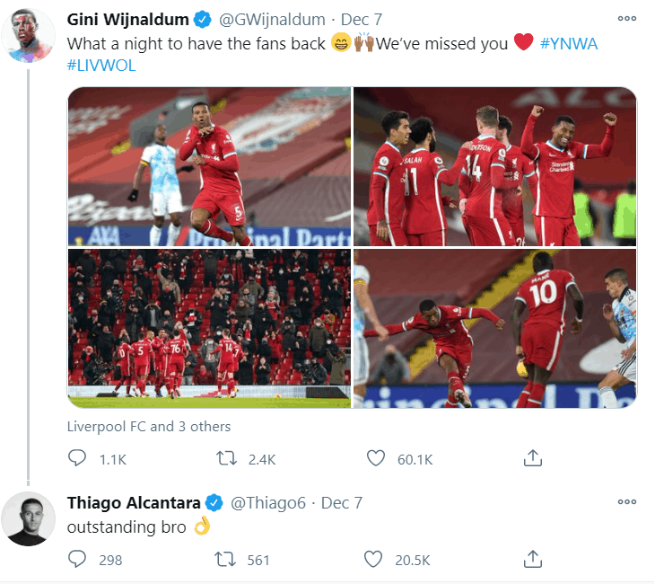Open more options on Thiago's reply

click(x=627, y=501)
